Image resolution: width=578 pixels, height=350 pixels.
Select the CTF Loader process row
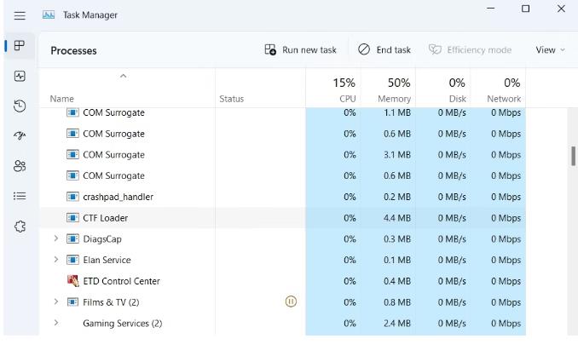pyautogui.click(x=283, y=218)
